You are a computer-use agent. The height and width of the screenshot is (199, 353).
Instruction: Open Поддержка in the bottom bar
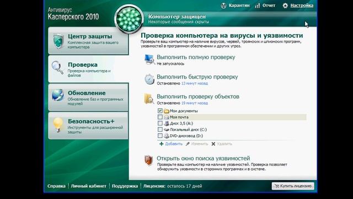click(x=125, y=186)
